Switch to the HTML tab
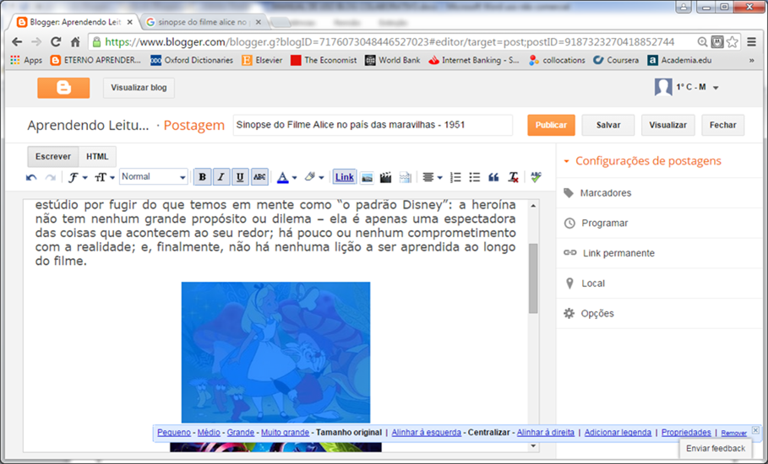768x464 pixels. pyautogui.click(x=97, y=156)
